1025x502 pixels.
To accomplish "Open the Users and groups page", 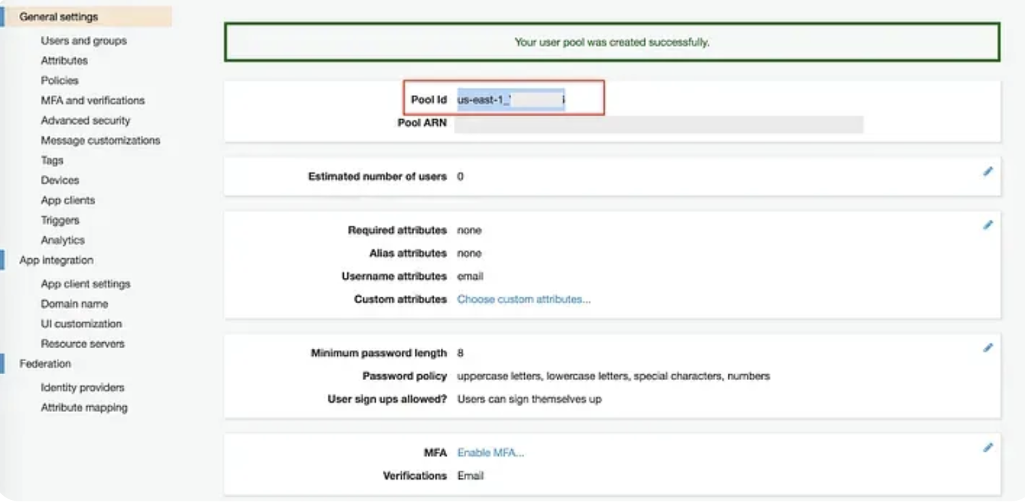I will click(83, 40).
